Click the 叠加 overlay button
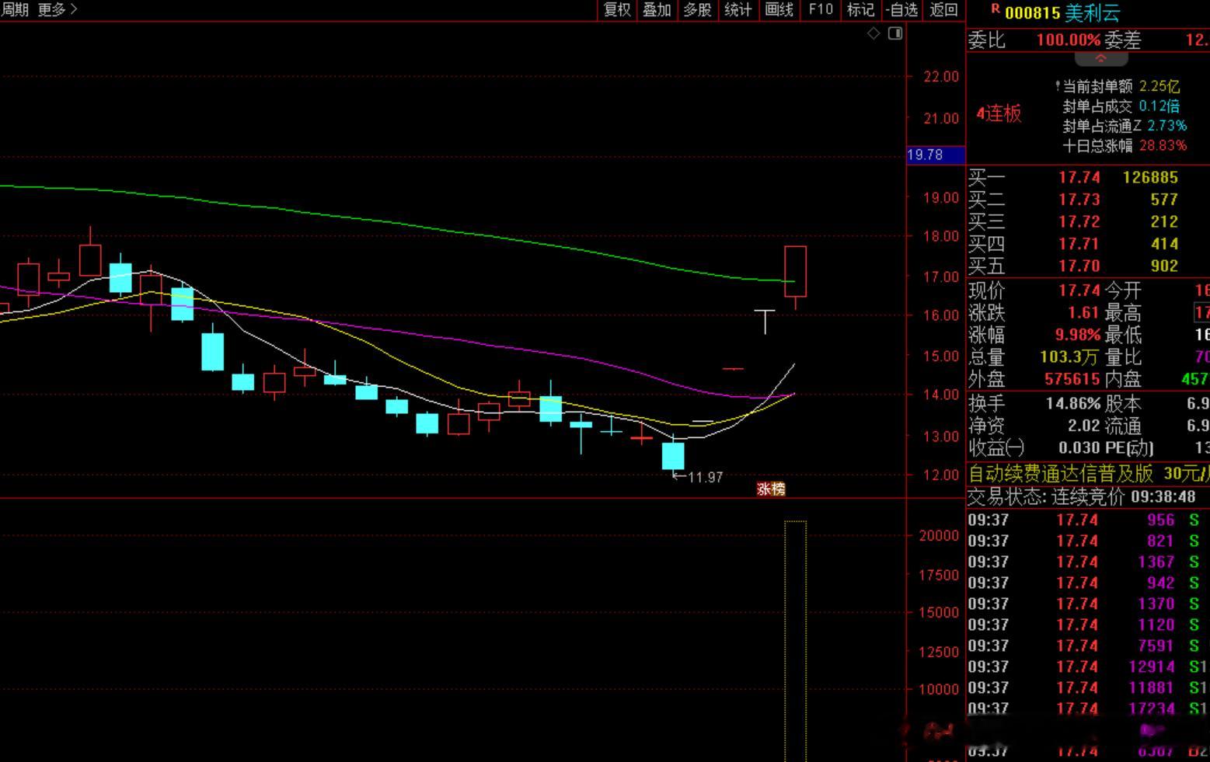The image size is (1210, 762). 657,9
